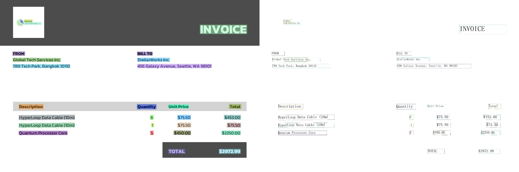Select highlighted address '789 Tech Park, Bangkok 10110'
Image resolution: width=519 pixels, height=172 pixels.
[42, 66]
